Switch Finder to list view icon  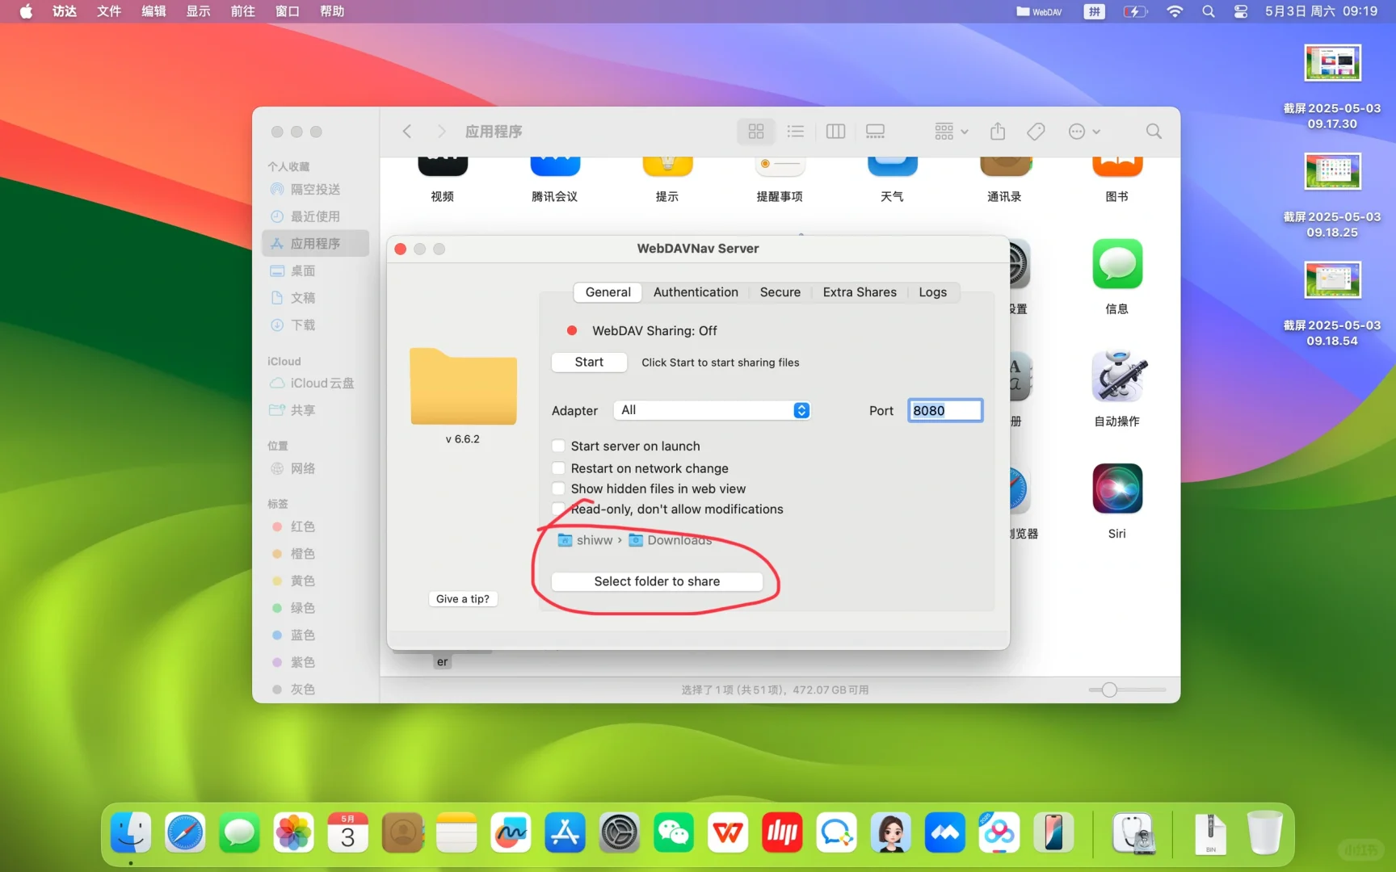click(795, 131)
